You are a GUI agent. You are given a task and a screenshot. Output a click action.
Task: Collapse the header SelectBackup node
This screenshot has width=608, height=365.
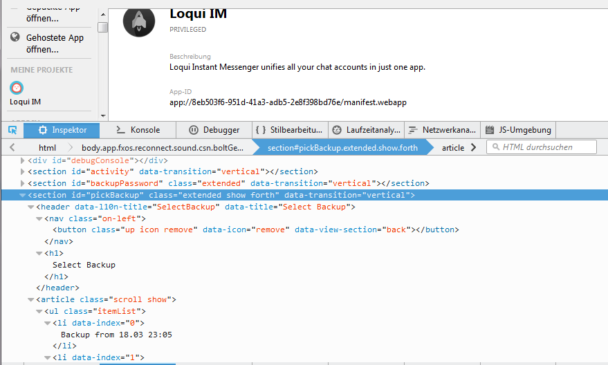[30, 207]
